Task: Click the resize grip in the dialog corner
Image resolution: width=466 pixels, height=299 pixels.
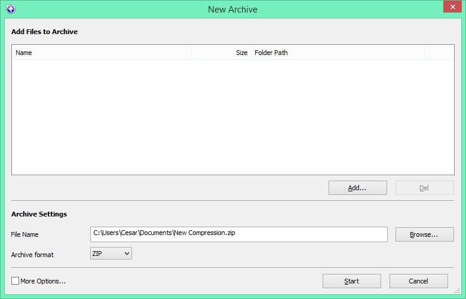Action: [457, 291]
